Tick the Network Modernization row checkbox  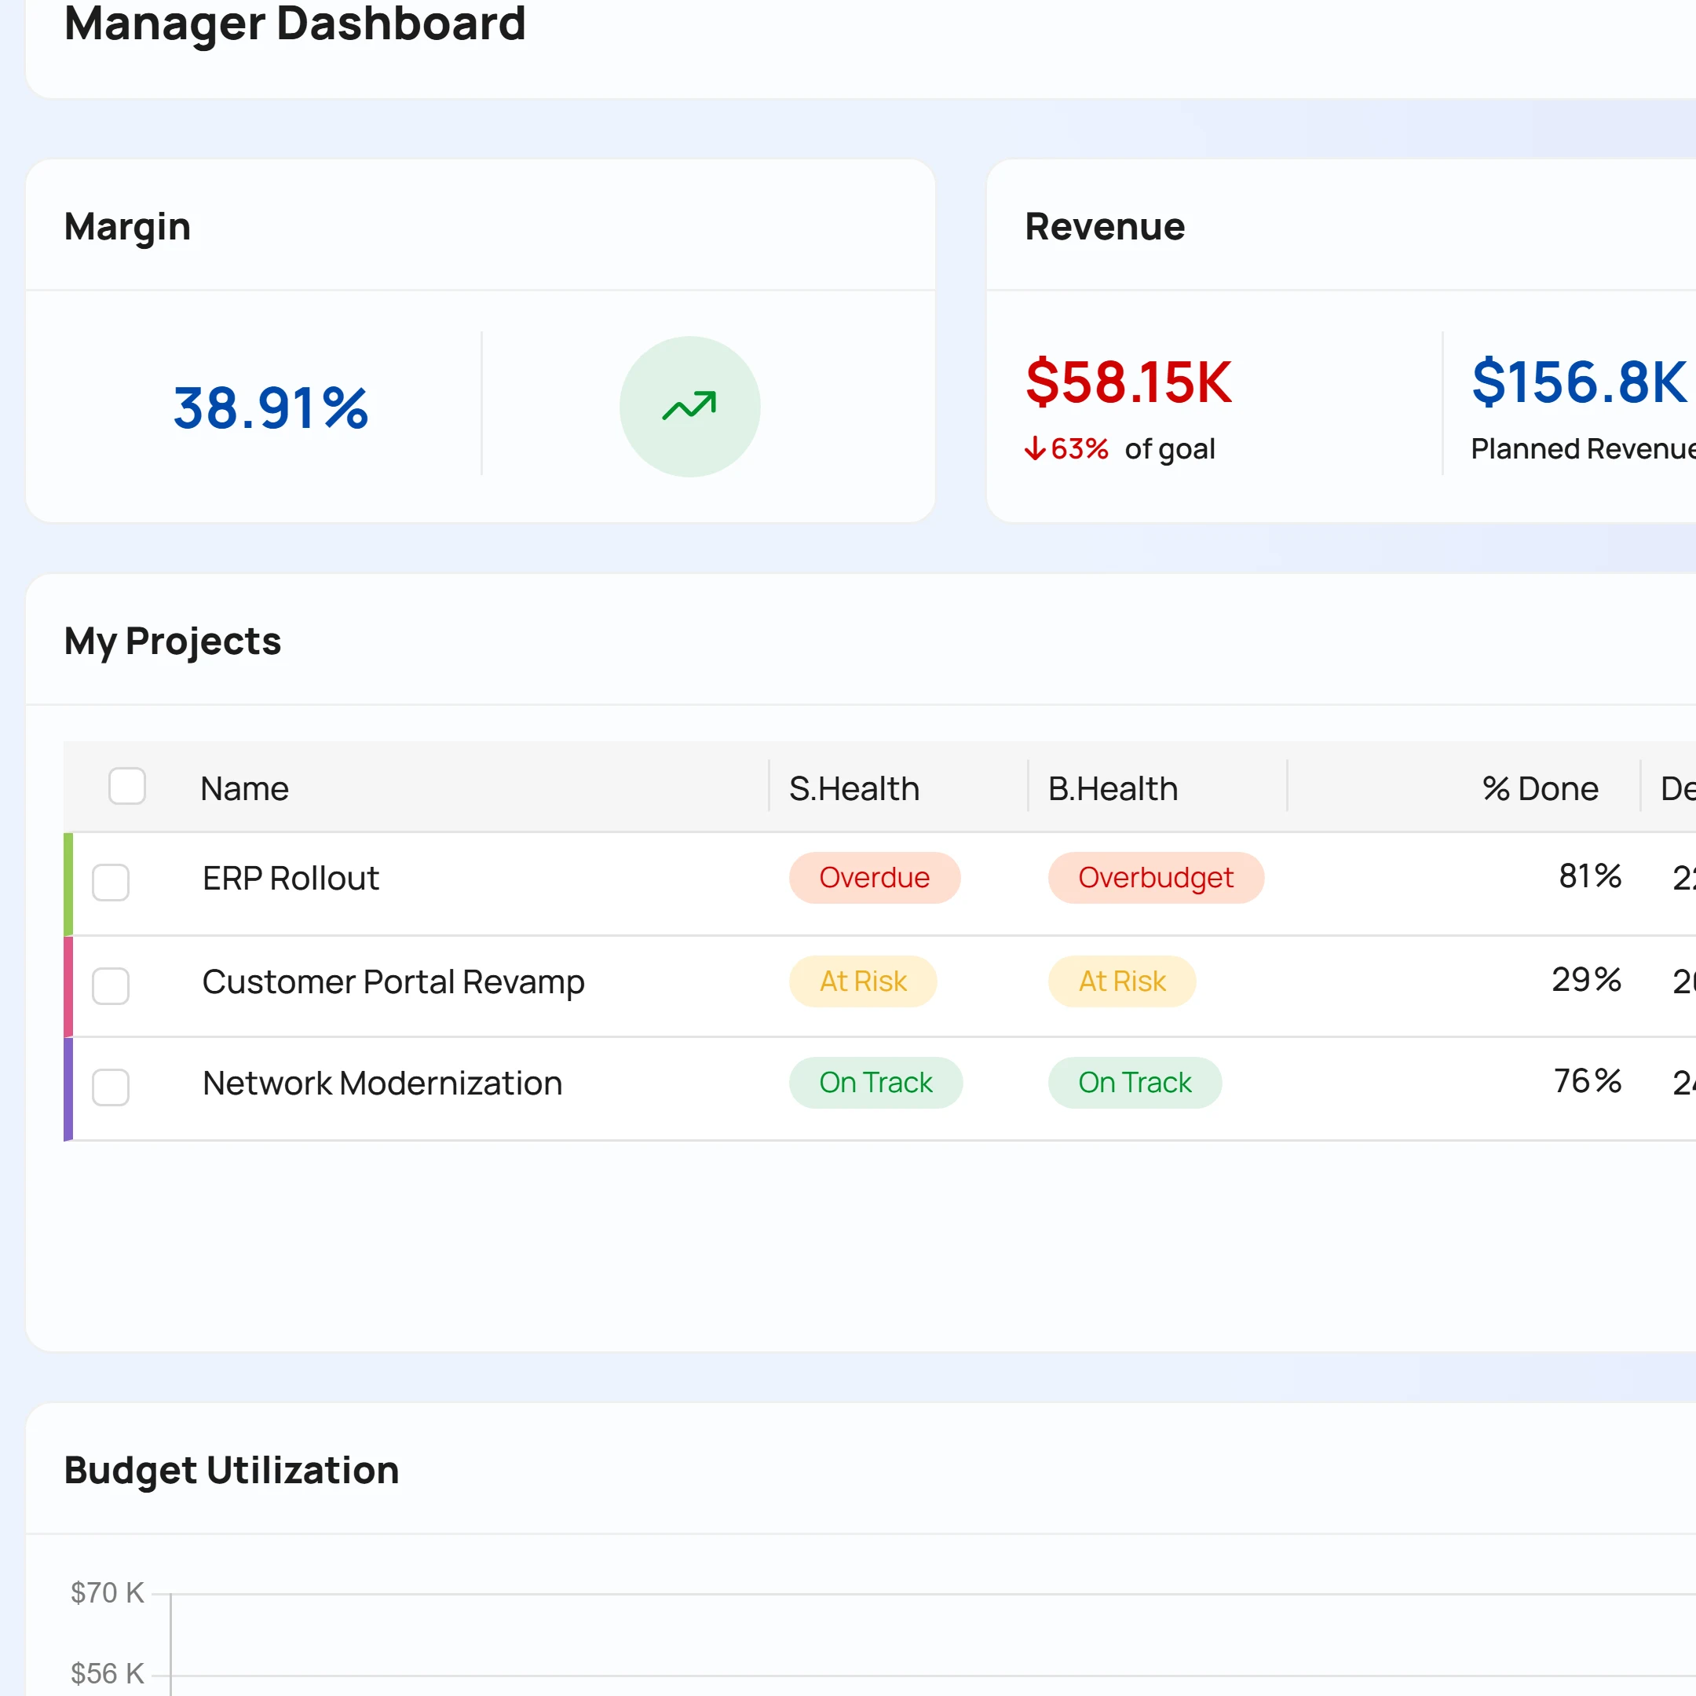(111, 1087)
